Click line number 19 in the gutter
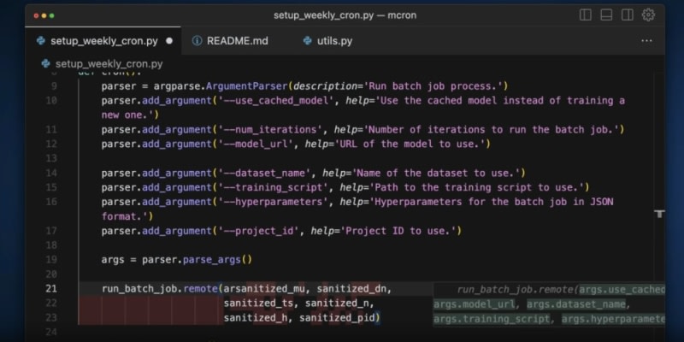The image size is (684, 342). tap(51, 259)
